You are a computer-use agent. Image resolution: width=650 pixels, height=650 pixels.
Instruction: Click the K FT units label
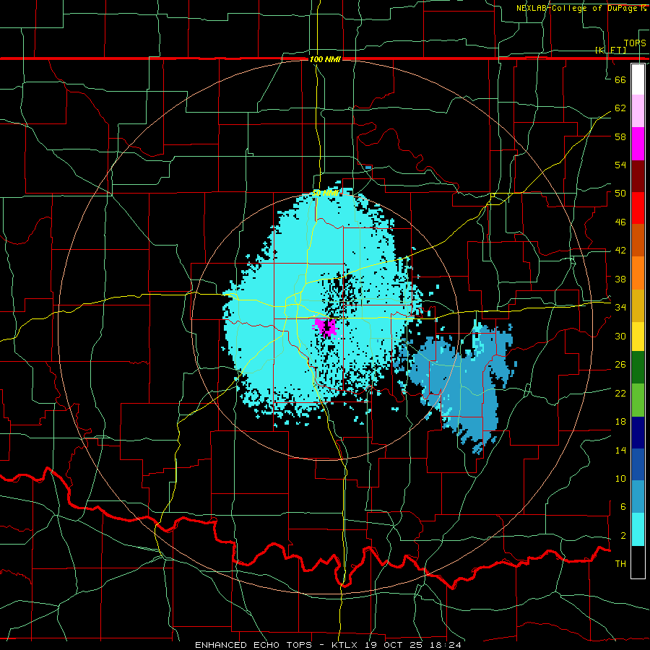click(x=610, y=50)
